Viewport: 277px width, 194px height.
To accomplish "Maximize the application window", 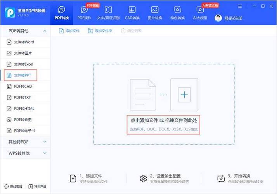I will point(263,6).
